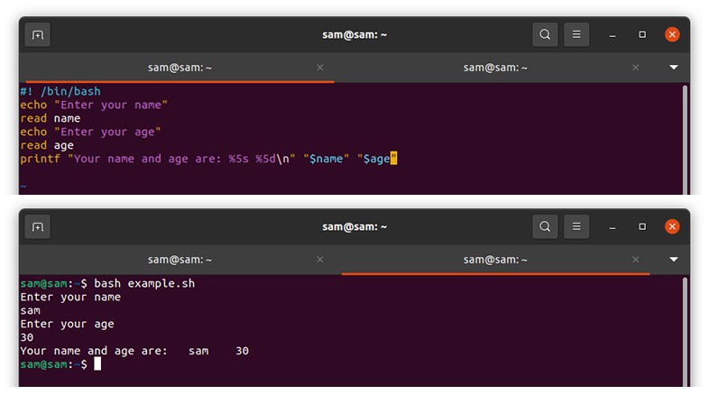Close the active second tab in the output window
Screen dimensions: 709x404
pyautogui.click(x=636, y=260)
